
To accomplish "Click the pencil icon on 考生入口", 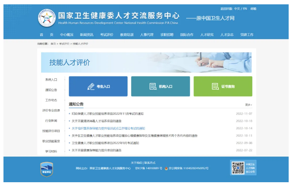I will [x=91, y=87].
